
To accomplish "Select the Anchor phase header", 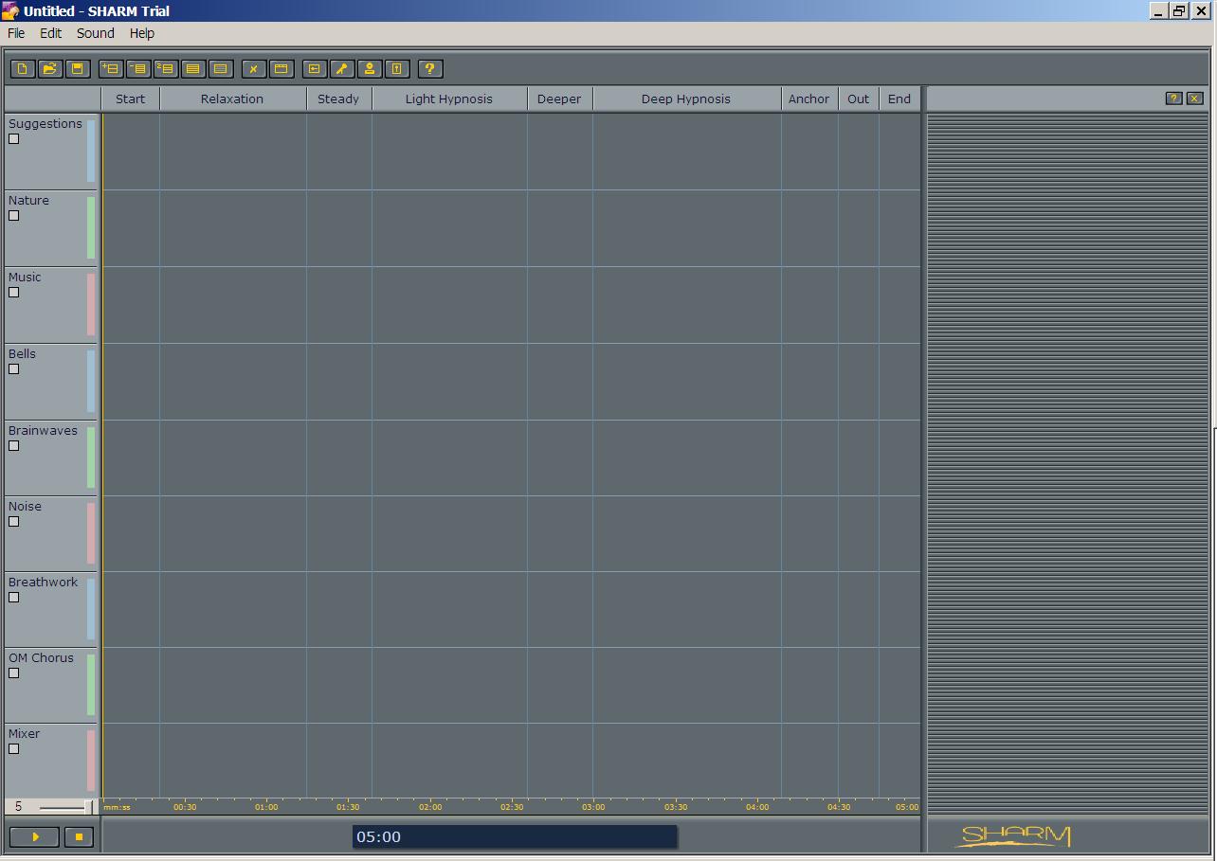I will click(x=809, y=99).
